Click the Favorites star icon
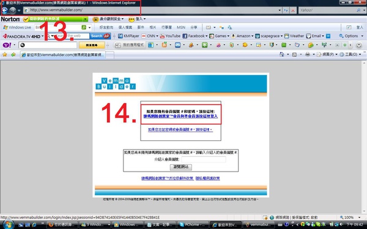Viewport: 367px width, 229px height. click(x=4, y=54)
